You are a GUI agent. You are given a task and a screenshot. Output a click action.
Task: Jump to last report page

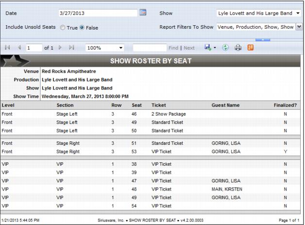[71, 48]
